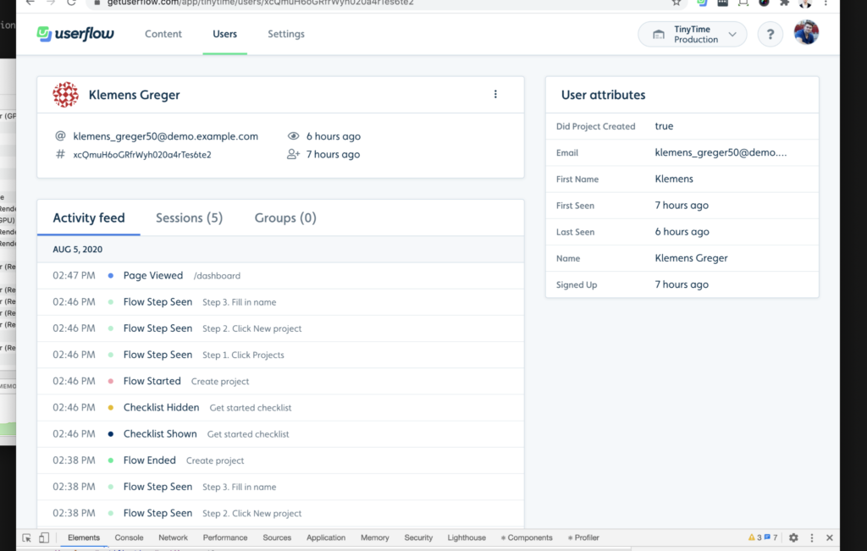This screenshot has width=867, height=551.
Task: Navigate to Settings in the Userflow nav
Action: pyautogui.click(x=285, y=34)
